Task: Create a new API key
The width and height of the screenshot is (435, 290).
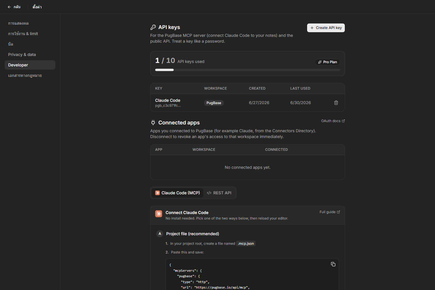Action: pyautogui.click(x=326, y=28)
